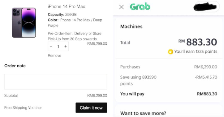Click the Machines merchant heading
The height and width of the screenshot is (117, 224).
(x=131, y=26)
